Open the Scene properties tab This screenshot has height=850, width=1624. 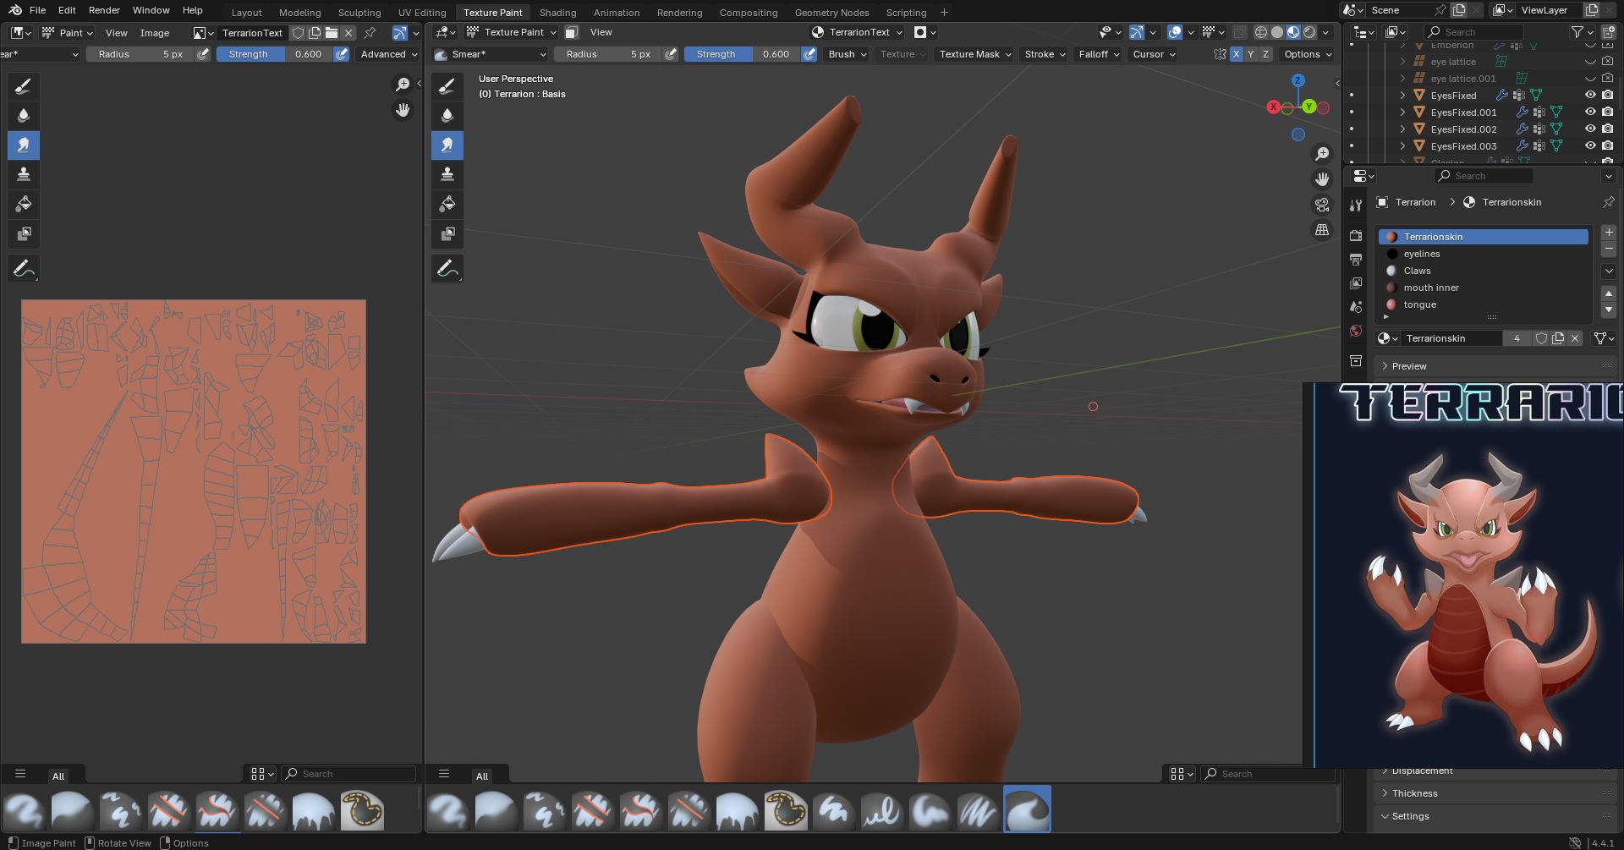tap(1356, 307)
